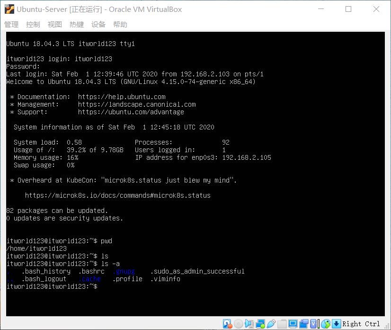Open the 控制 menu

33,24
